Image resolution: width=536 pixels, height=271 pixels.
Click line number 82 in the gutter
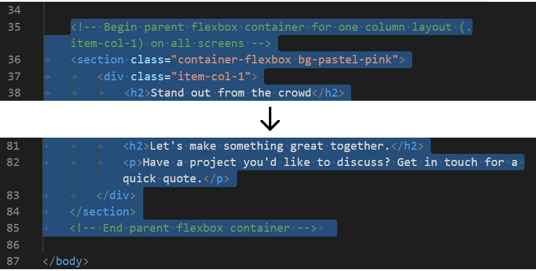coord(13,162)
